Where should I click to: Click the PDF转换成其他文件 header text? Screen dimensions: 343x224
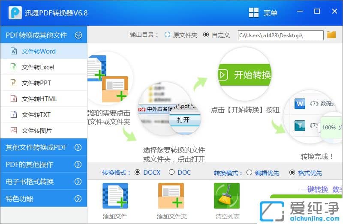36,35
